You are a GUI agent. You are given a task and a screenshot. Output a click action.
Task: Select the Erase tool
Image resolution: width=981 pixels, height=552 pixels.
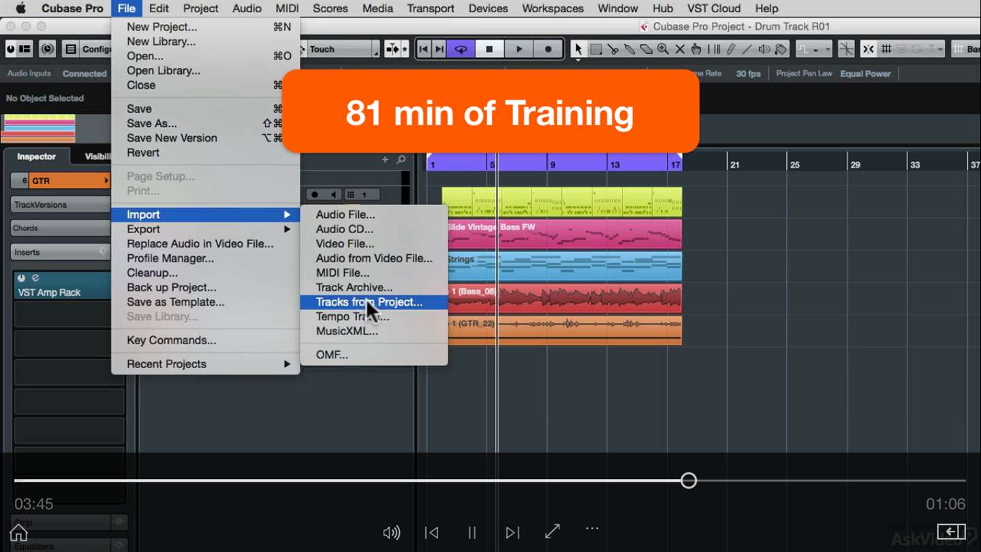tap(646, 49)
